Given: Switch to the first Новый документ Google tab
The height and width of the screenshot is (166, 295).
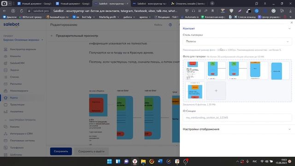Looking at the screenshot, I should [x=34, y=4].
